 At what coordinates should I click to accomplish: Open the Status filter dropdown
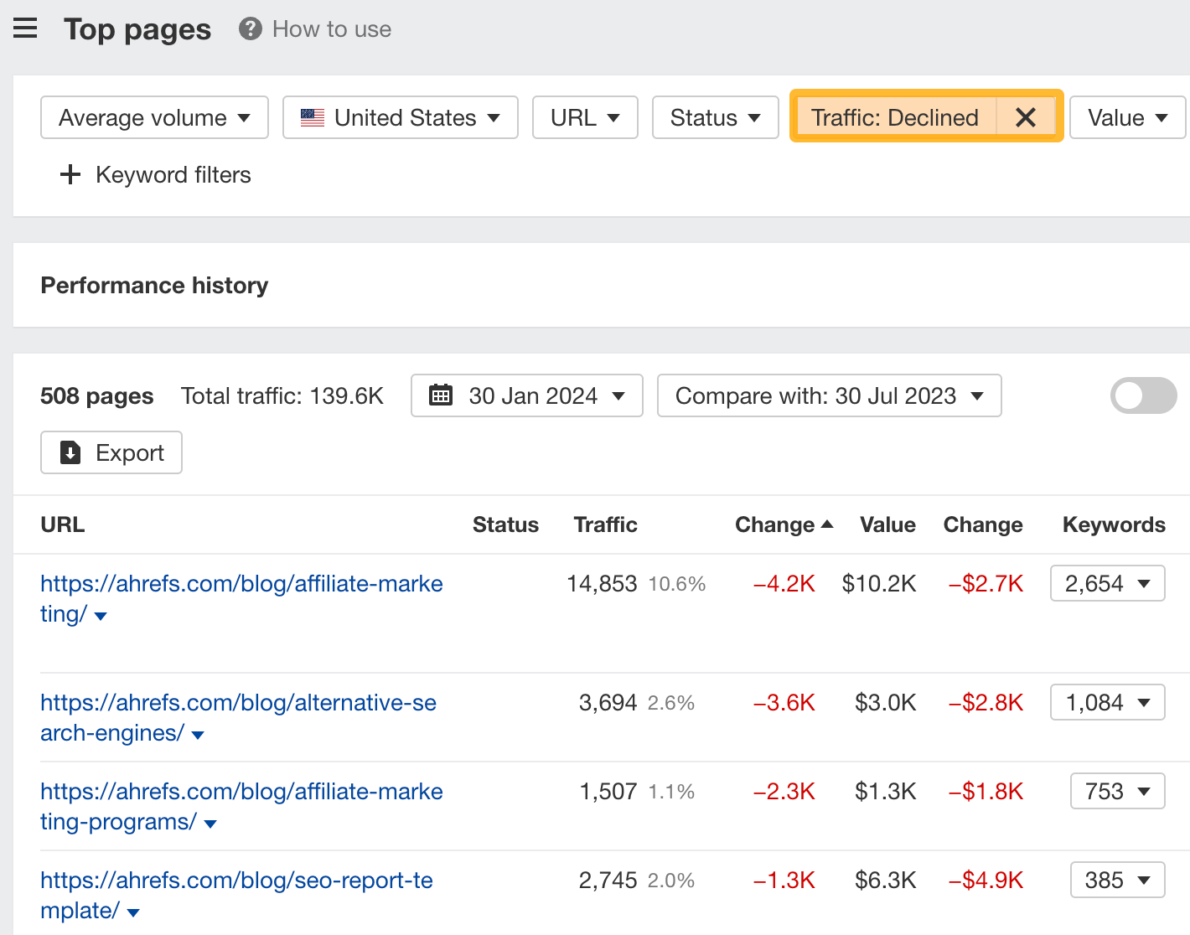point(715,117)
